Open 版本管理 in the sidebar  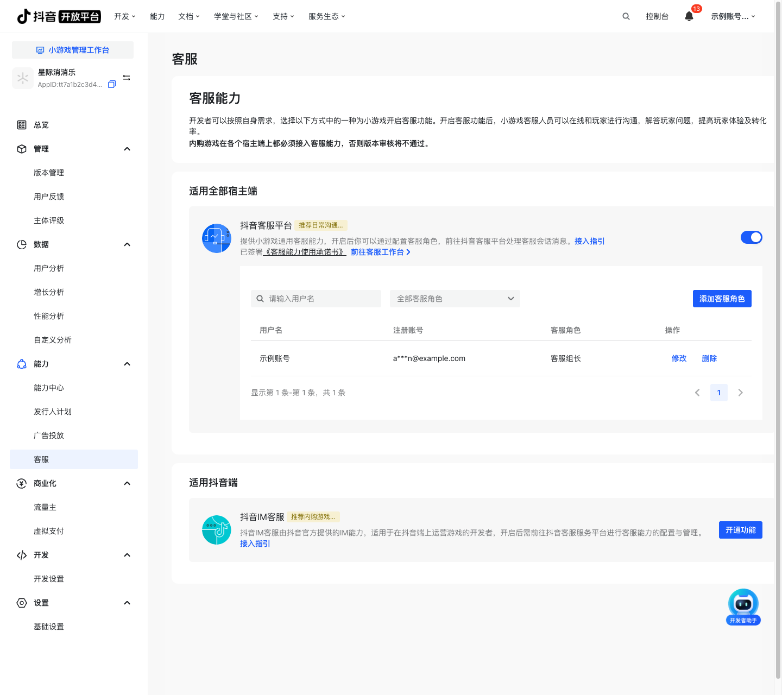pyautogui.click(x=49, y=173)
